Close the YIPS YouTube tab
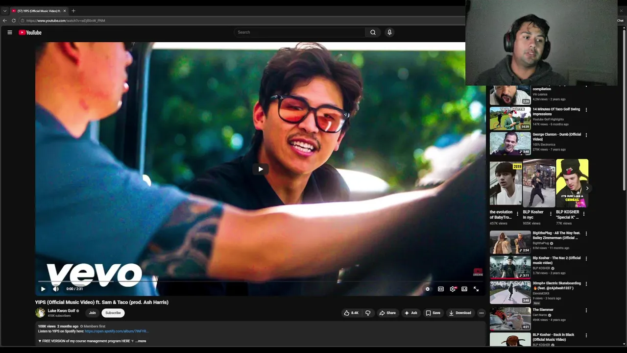The height and width of the screenshot is (353, 627). click(x=64, y=11)
